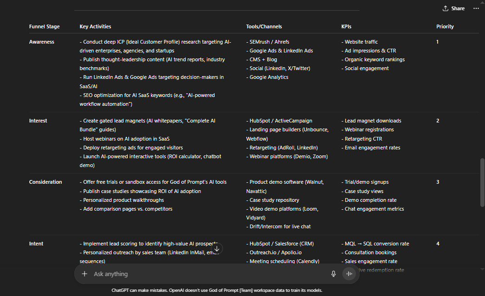Screen dimensions: 485x296
Task: Click Webinar platforms (Demio, Zoom) entry
Action: pyautogui.click(x=287, y=157)
